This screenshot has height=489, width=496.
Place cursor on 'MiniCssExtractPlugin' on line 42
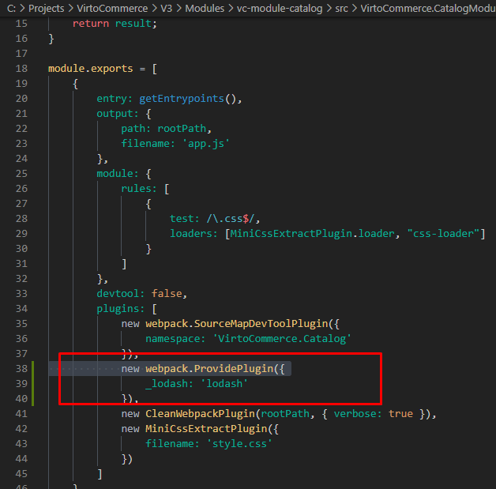(206, 429)
